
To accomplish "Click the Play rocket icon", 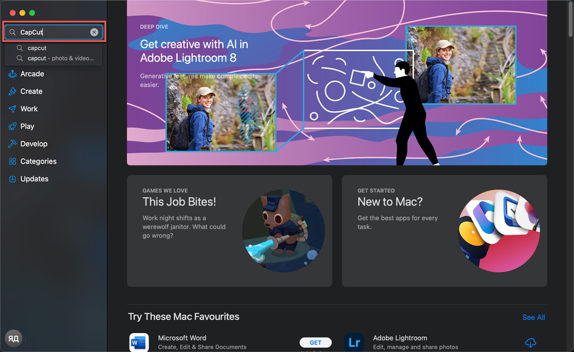I will click(12, 126).
